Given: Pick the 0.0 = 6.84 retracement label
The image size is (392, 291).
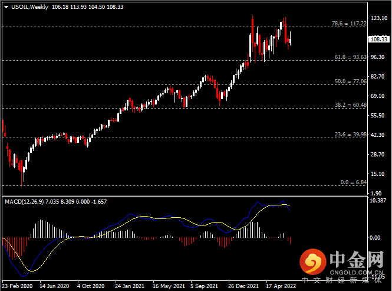Looking at the screenshot, I should tap(353, 182).
